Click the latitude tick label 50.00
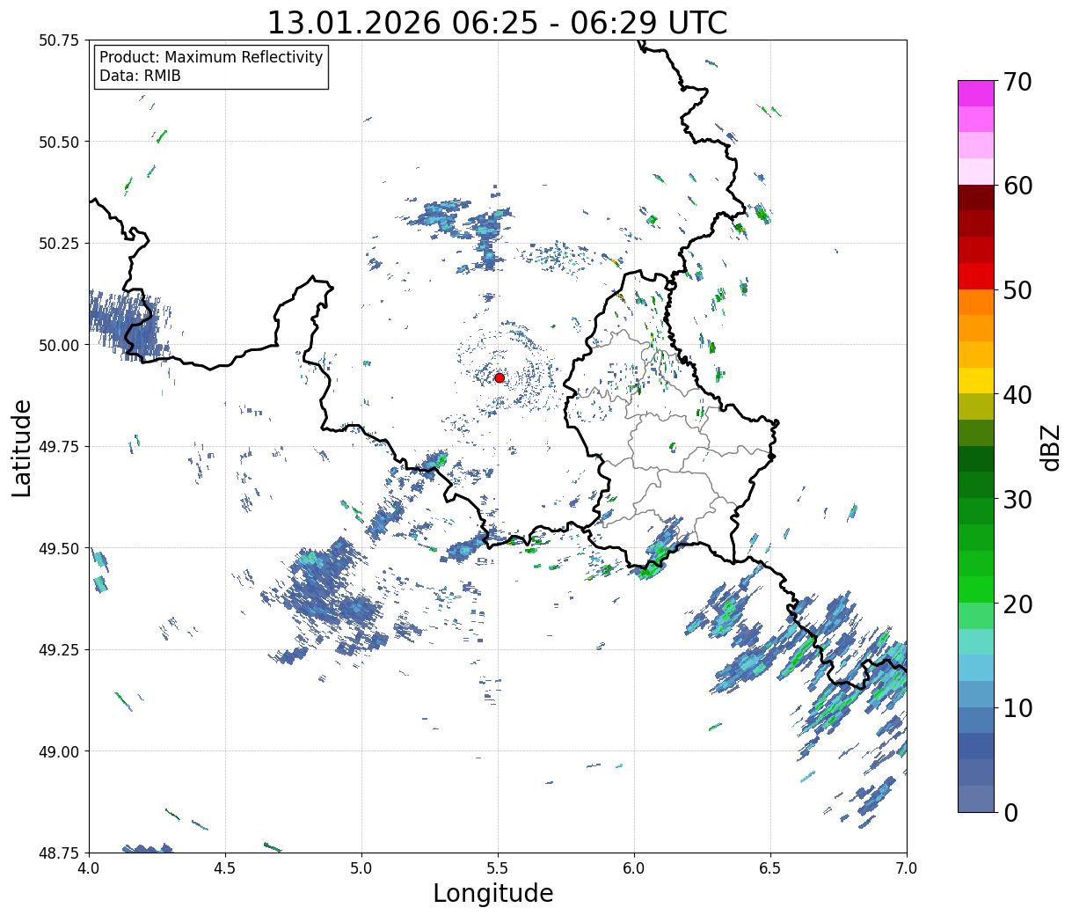 59,345
